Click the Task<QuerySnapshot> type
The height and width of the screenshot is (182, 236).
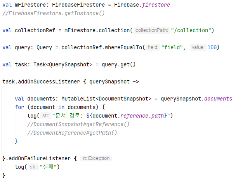click(63, 64)
